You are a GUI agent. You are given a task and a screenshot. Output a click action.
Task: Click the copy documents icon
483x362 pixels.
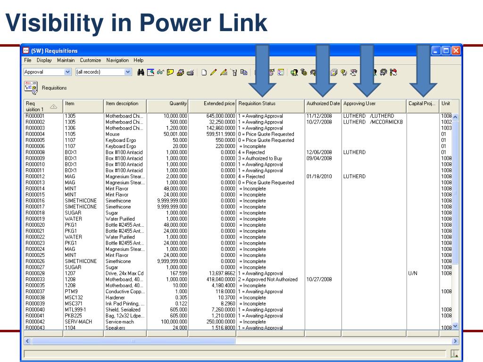[244, 72]
